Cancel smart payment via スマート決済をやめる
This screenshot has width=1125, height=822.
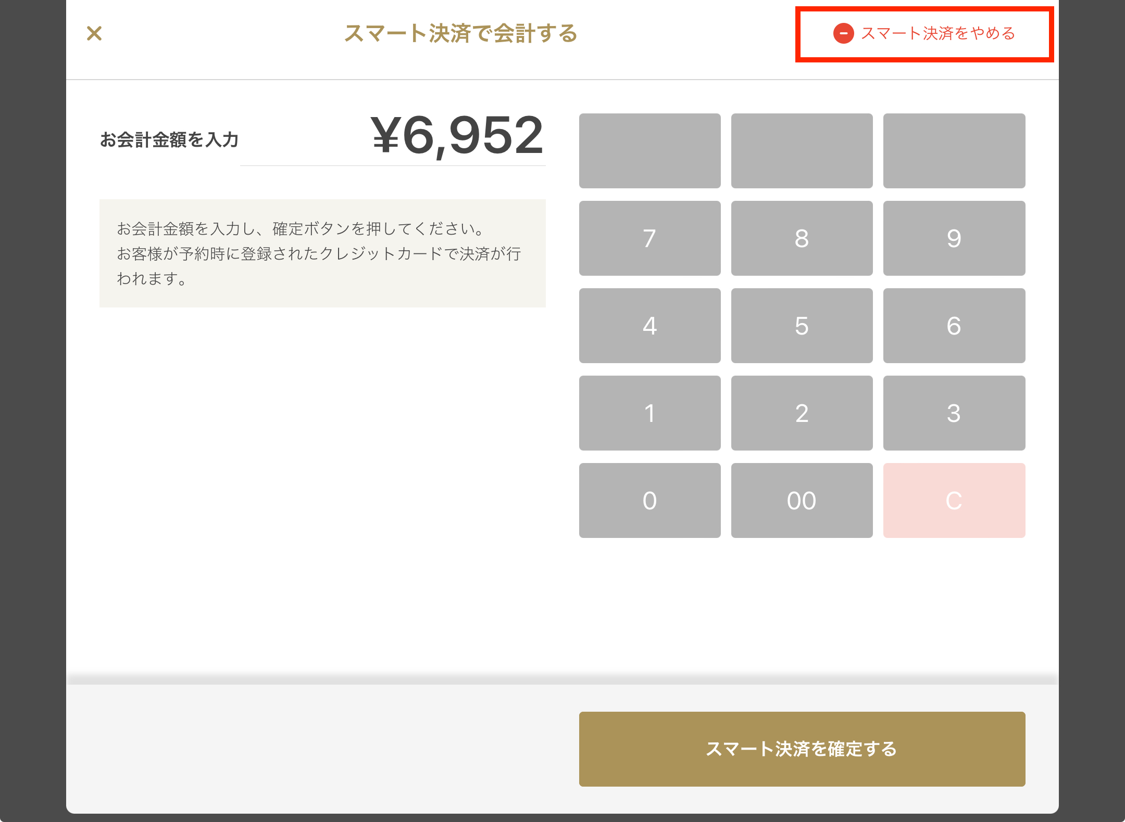924,34
